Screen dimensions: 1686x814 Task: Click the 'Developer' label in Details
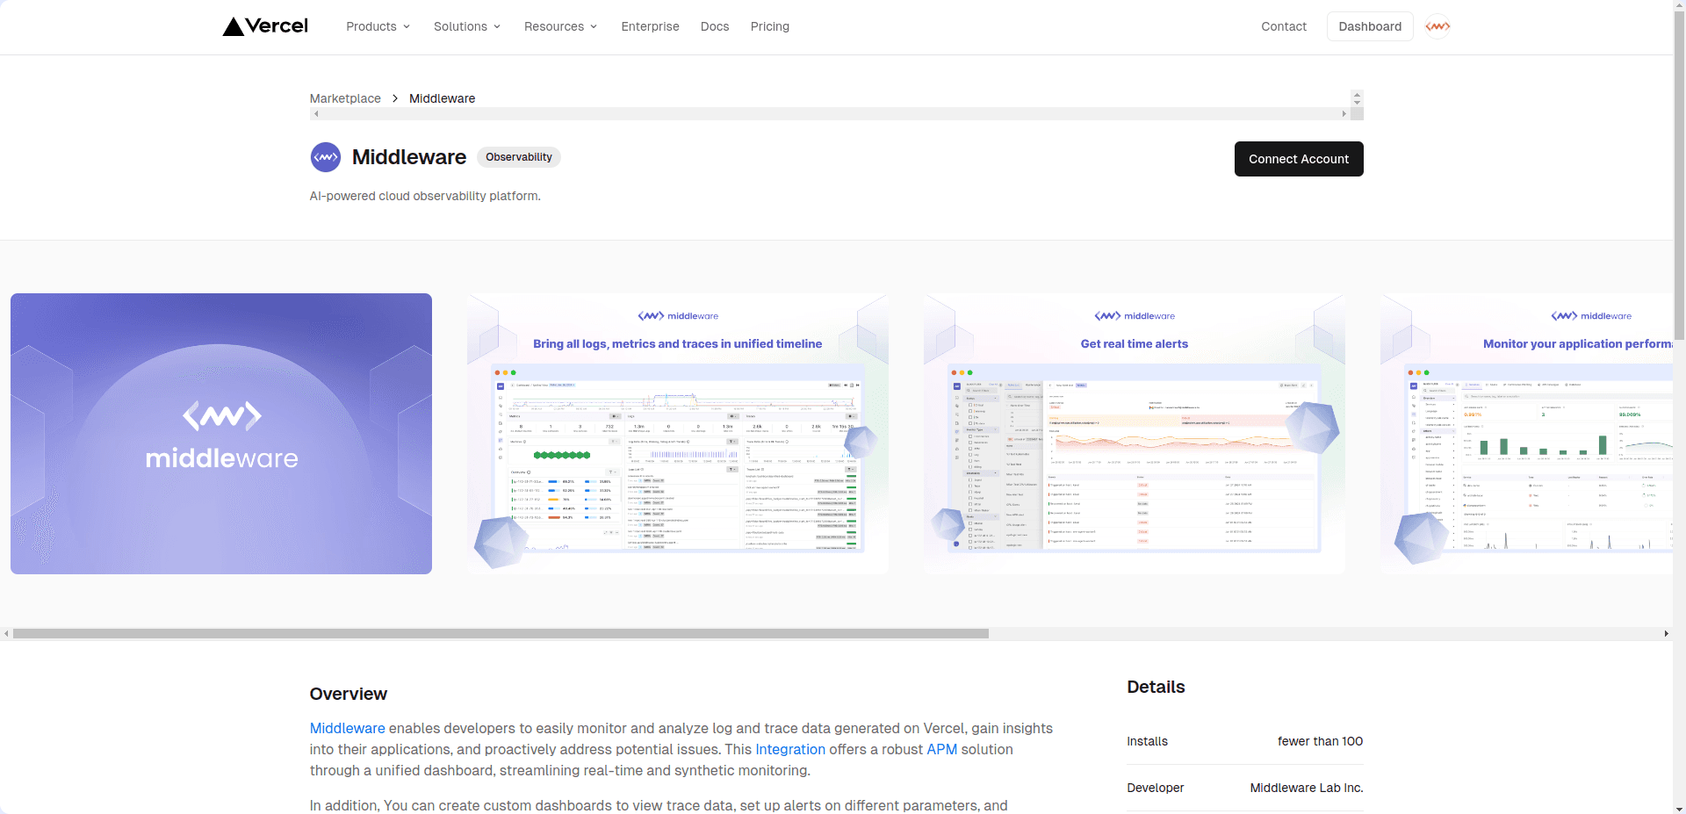[1156, 788]
